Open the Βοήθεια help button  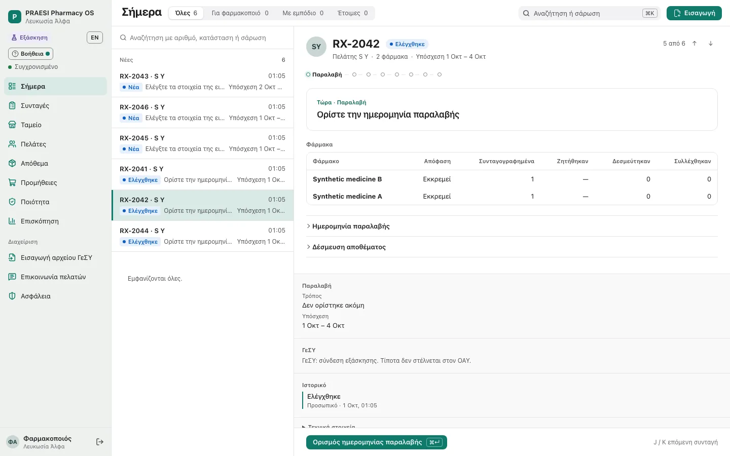click(x=31, y=54)
